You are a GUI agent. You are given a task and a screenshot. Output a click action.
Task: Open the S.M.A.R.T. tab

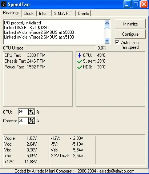(x=64, y=13)
